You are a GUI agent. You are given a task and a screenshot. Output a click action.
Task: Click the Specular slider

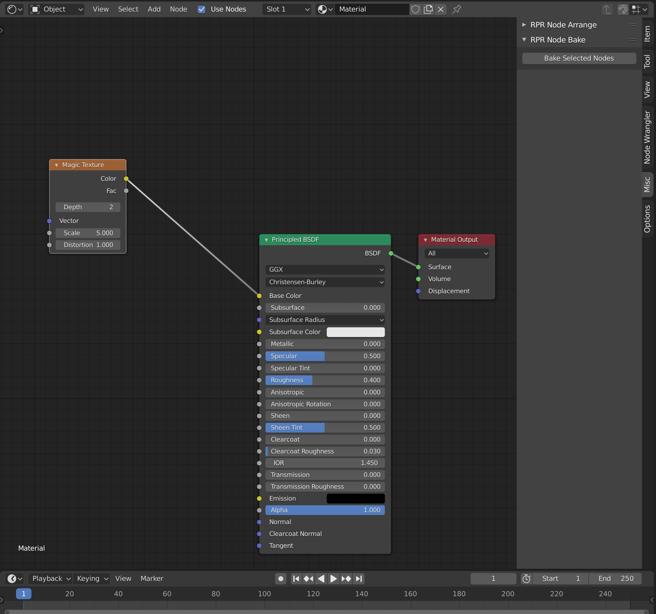pyautogui.click(x=325, y=356)
